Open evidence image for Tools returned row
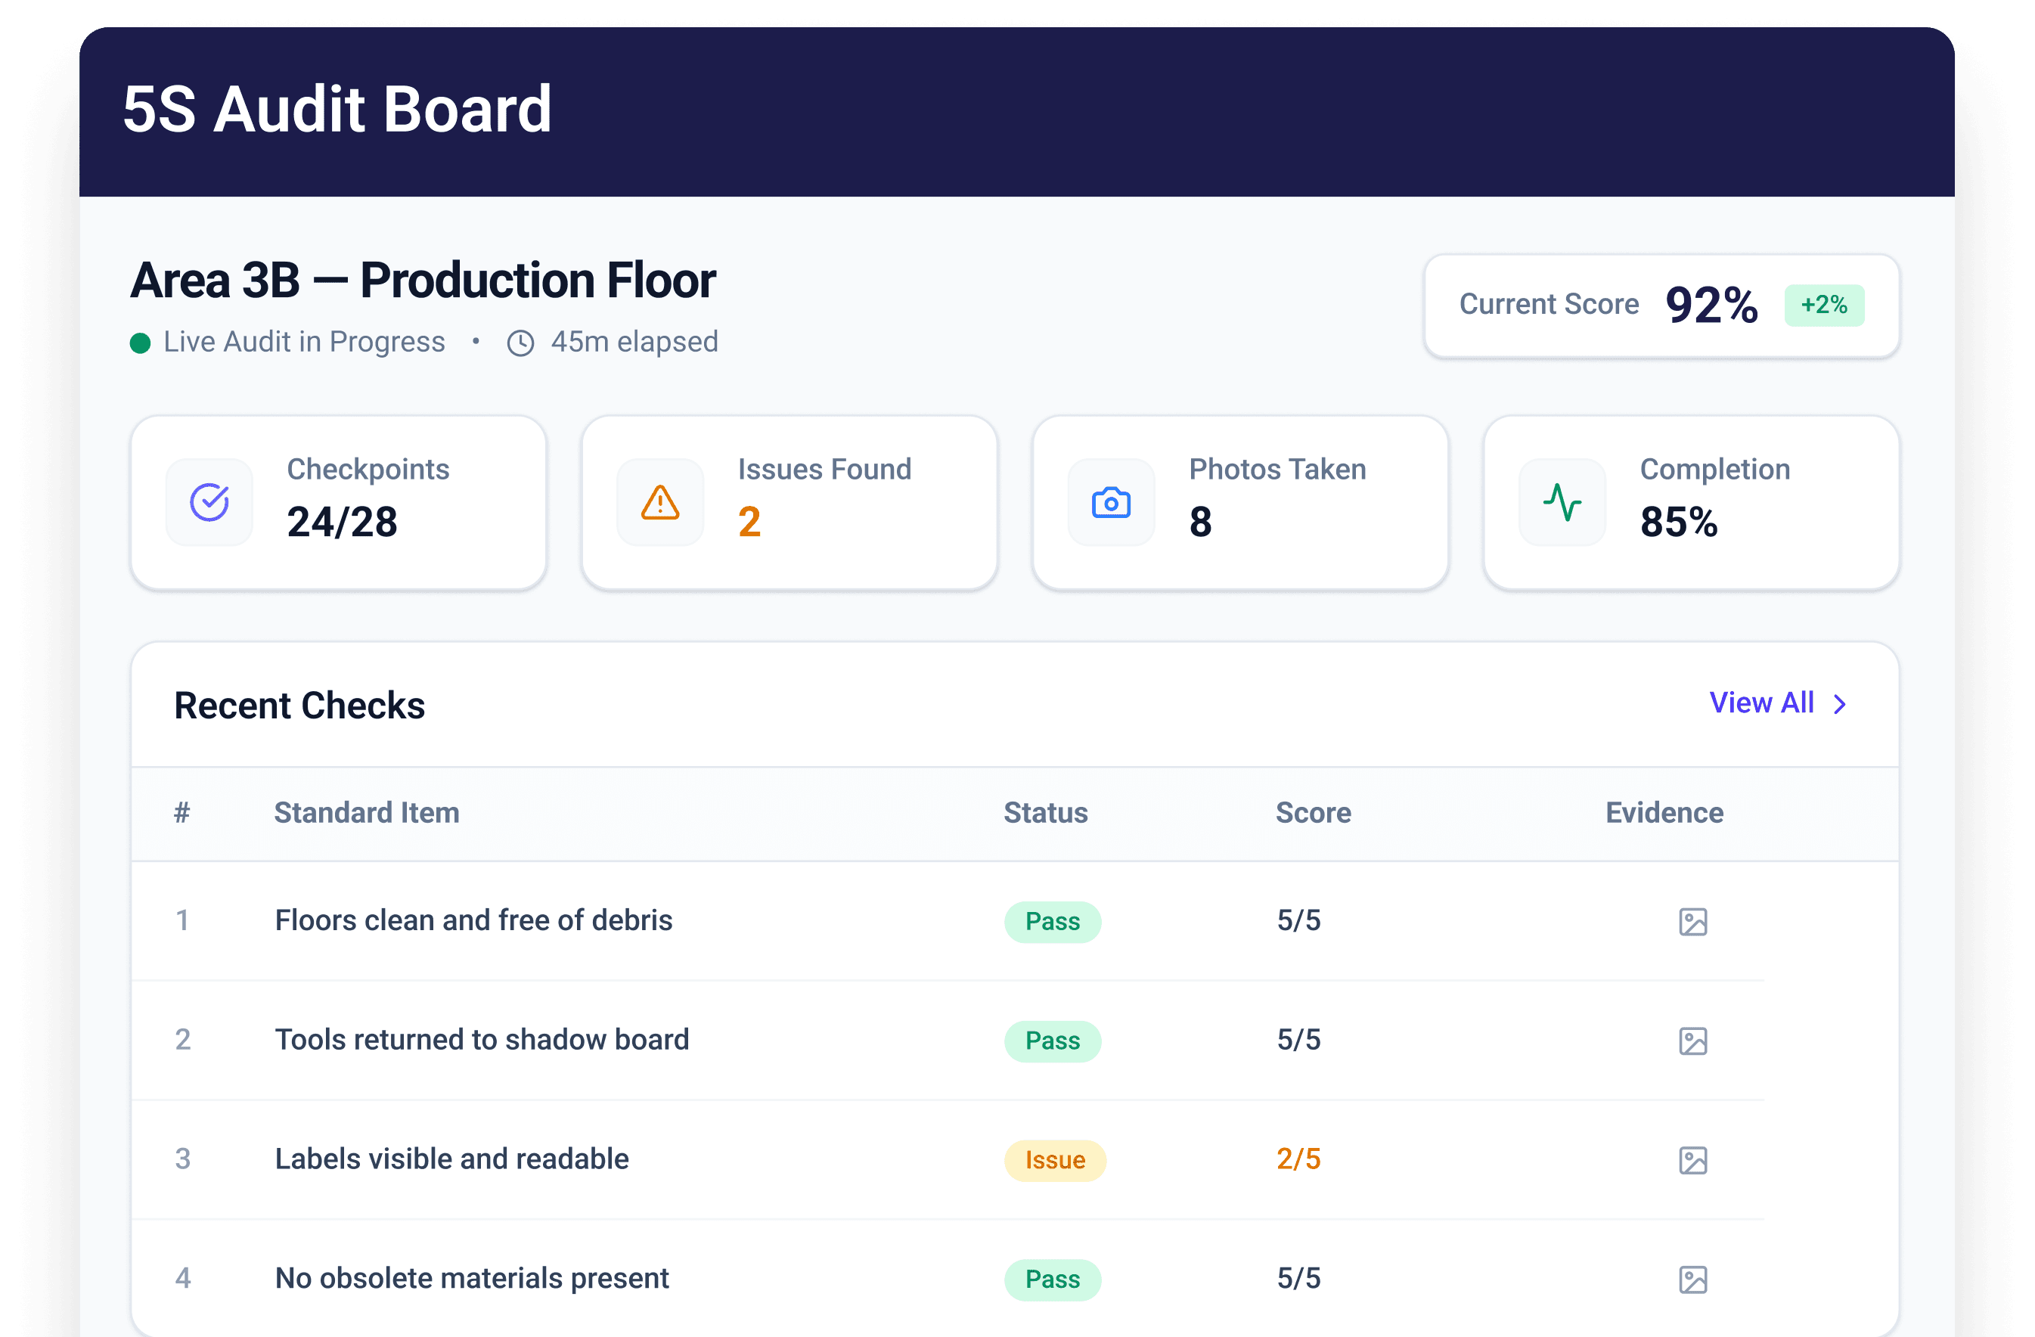This screenshot has width=2035, height=1337. pyautogui.click(x=1692, y=1041)
